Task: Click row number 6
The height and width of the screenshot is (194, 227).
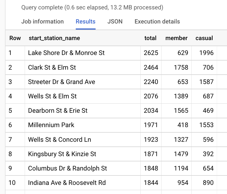Action: [x=10, y=125]
